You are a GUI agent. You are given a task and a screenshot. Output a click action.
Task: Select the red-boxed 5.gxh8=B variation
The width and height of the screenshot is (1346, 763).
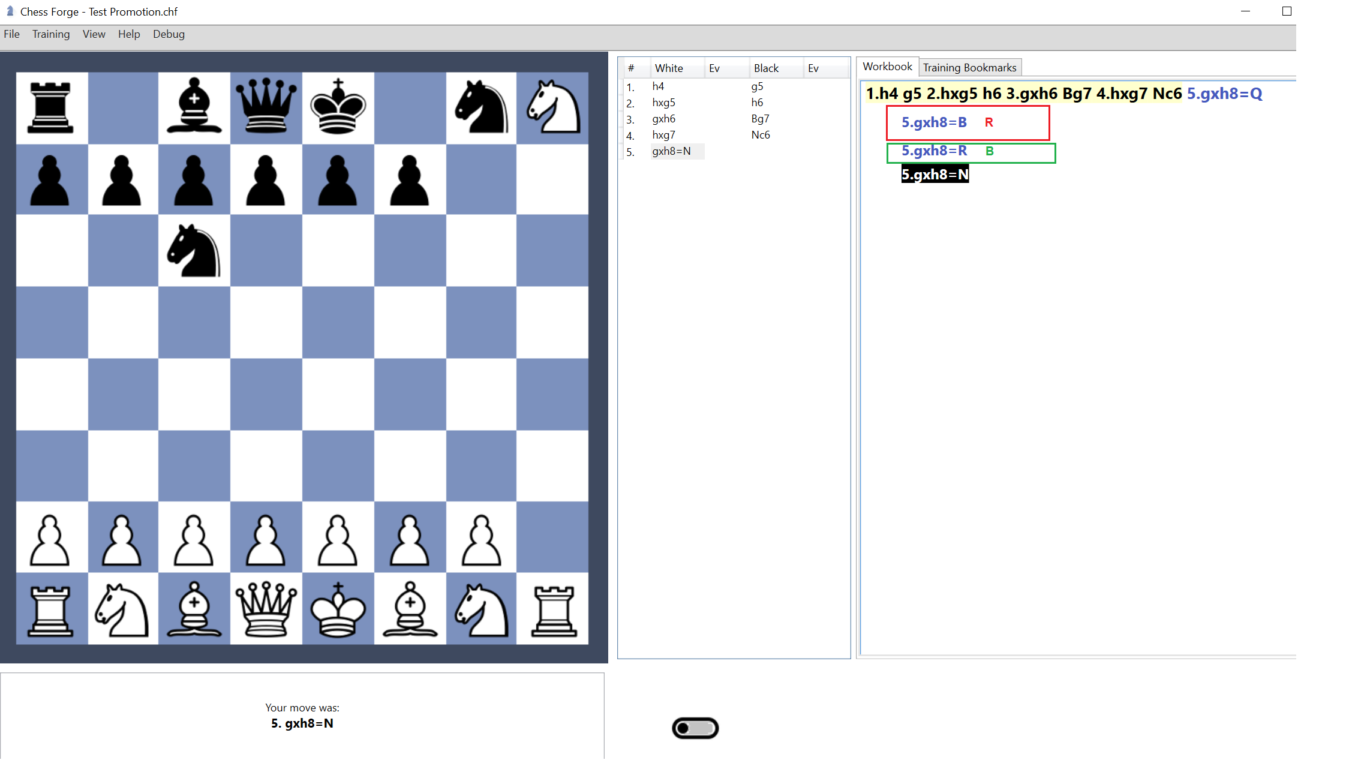[x=933, y=122]
